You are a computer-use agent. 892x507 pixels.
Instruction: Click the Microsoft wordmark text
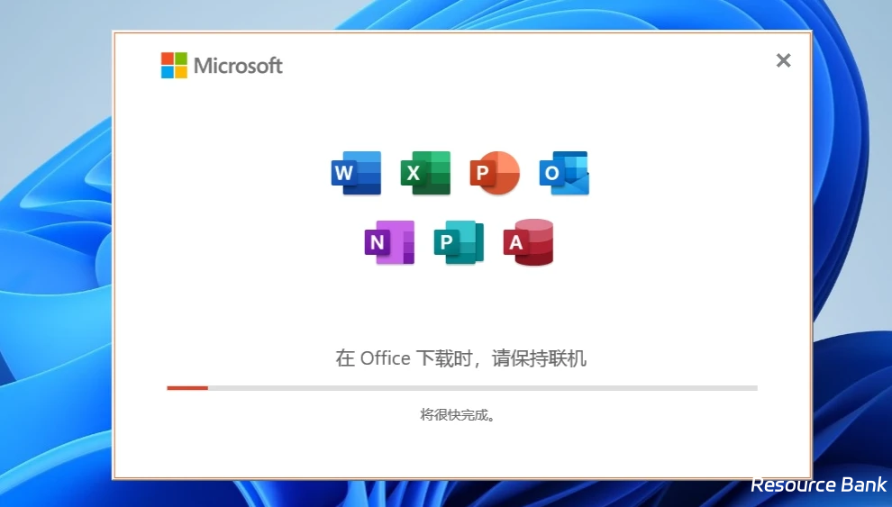(238, 66)
